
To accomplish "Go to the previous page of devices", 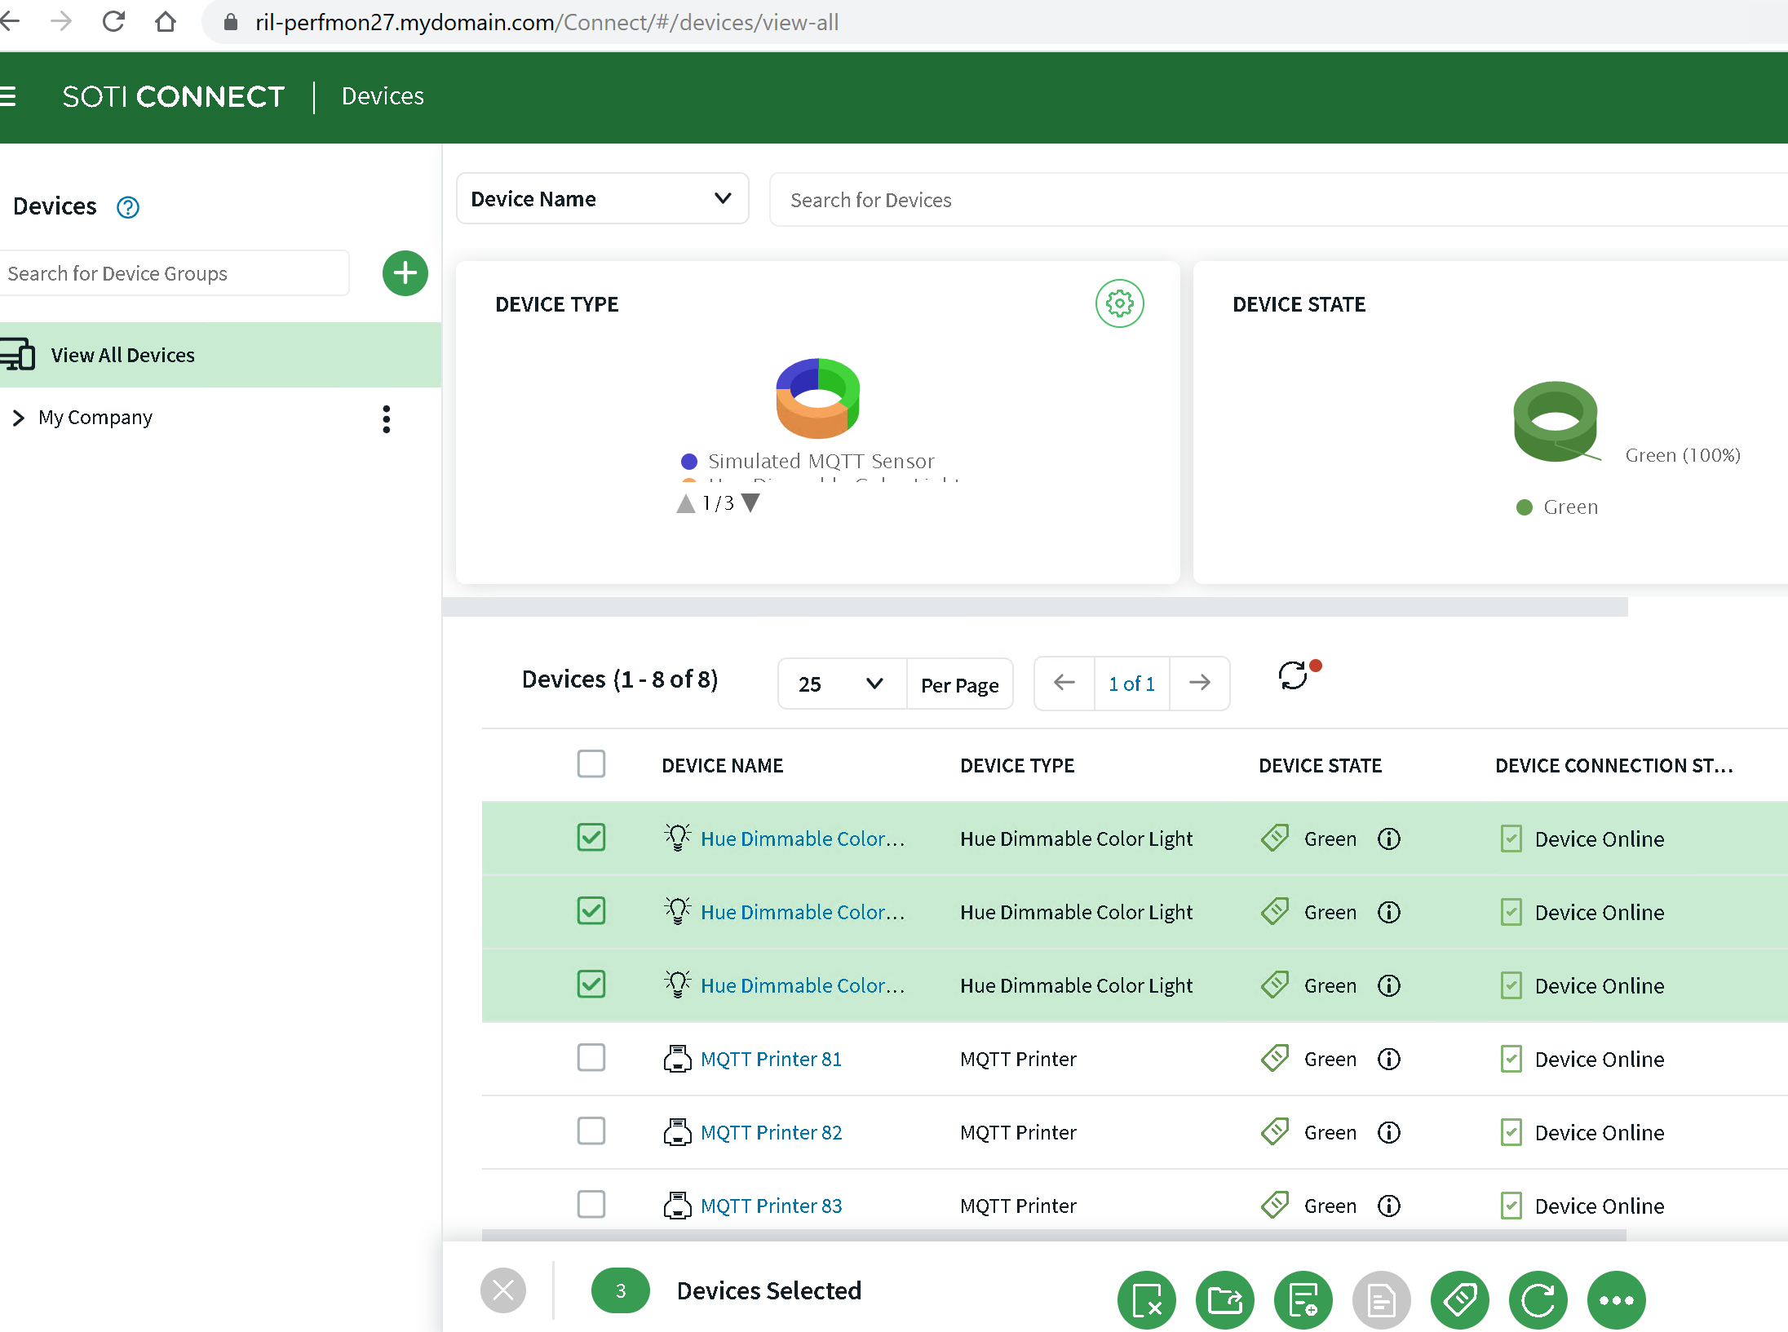I will click(1064, 683).
